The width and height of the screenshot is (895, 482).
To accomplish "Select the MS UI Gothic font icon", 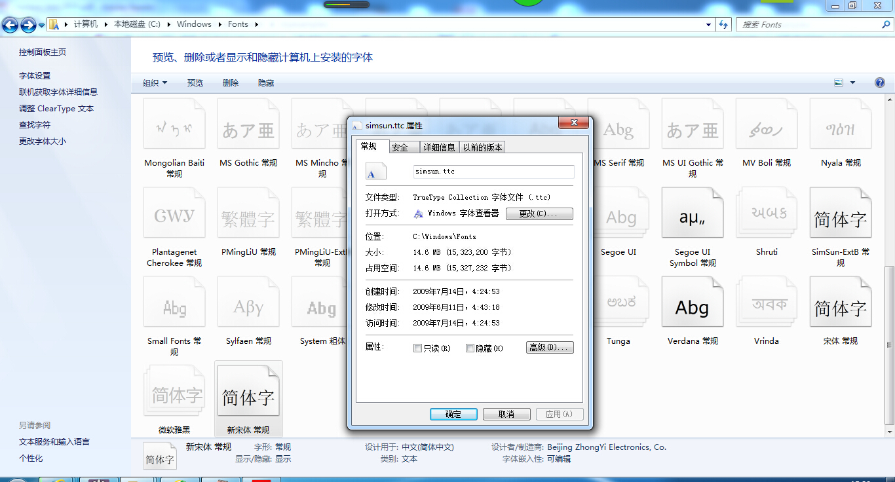I will coord(693,124).
